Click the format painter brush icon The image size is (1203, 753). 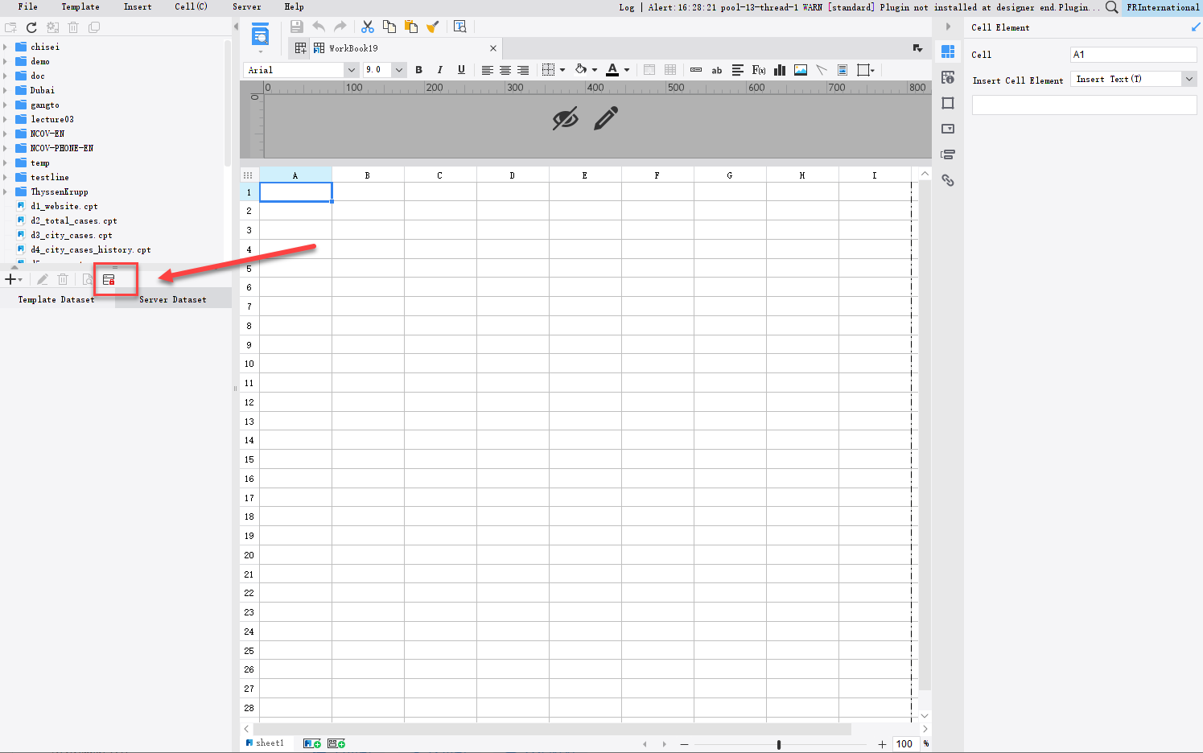pyautogui.click(x=432, y=27)
